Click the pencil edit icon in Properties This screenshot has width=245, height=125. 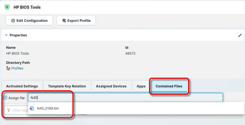pos(240,35)
